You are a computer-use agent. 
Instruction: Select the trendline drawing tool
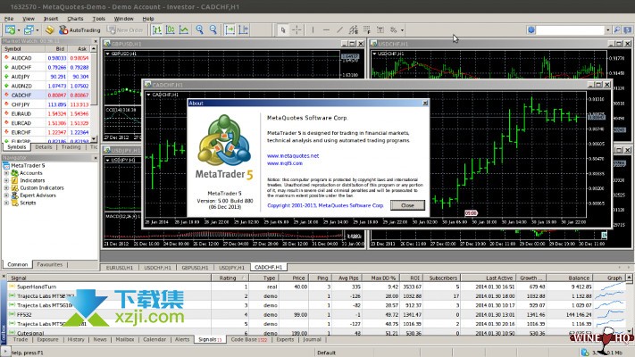339,30
